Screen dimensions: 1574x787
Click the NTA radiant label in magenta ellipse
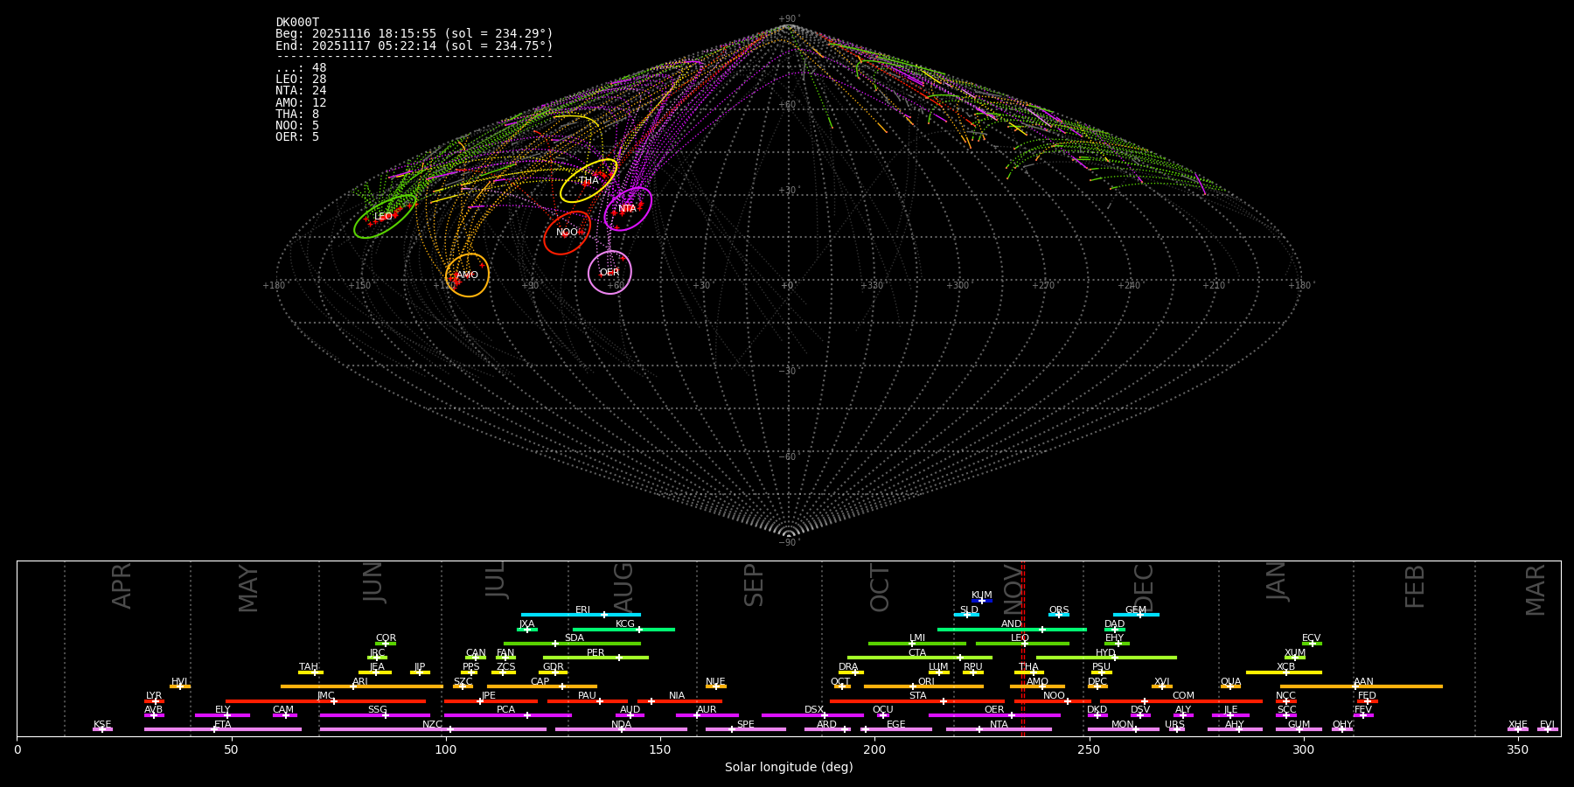(x=627, y=209)
